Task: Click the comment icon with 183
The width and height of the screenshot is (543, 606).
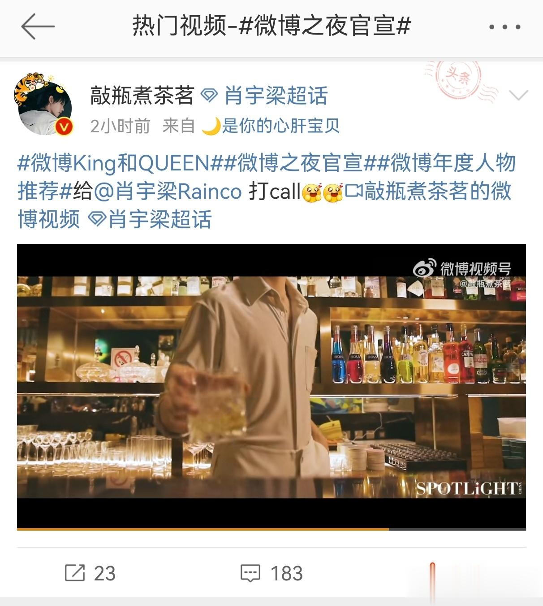Action: [x=250, y=573]
